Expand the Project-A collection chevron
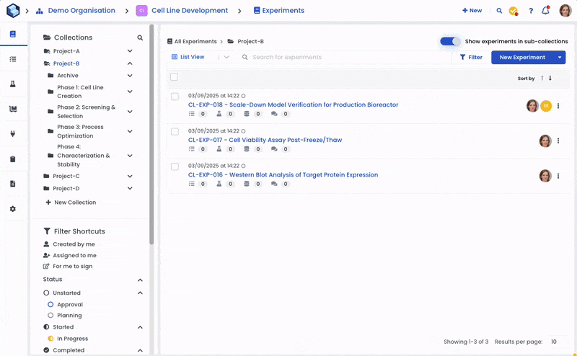 point(130,50)
